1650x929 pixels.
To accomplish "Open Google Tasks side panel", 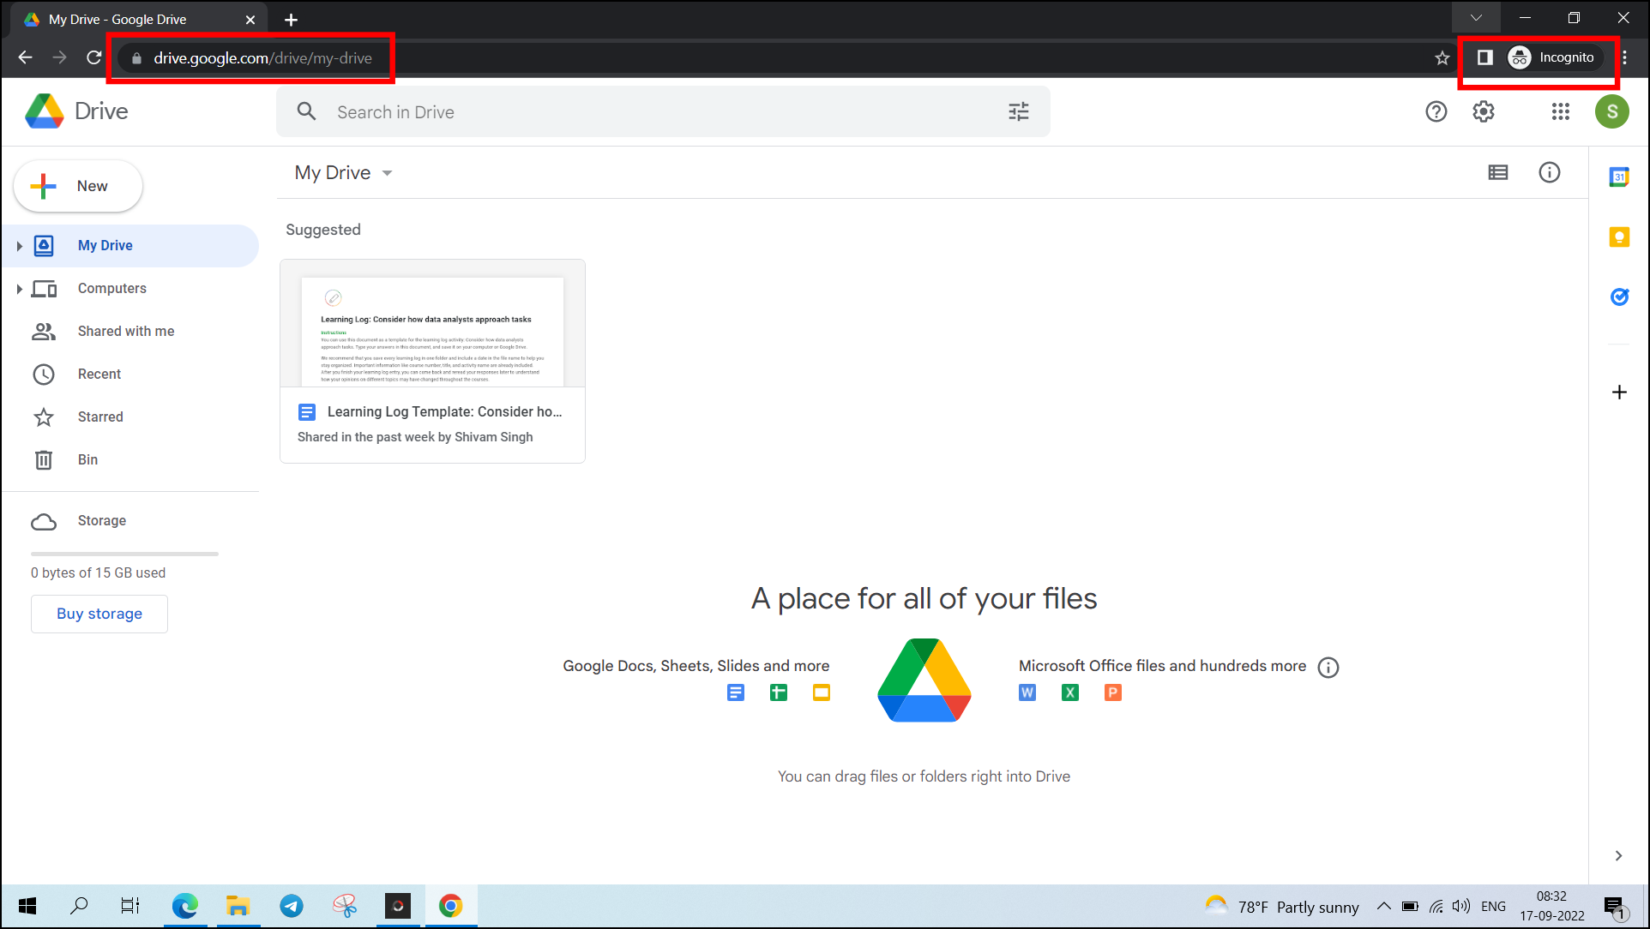I will coord(1618,297).
